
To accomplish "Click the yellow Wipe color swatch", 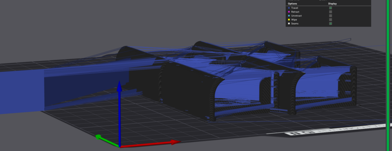I will 289,20.
